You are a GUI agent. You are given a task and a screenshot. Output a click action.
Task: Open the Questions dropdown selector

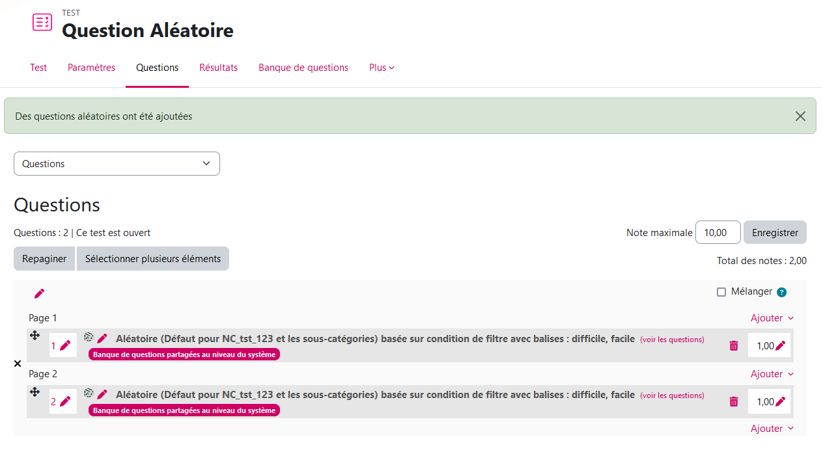point(117,164)
